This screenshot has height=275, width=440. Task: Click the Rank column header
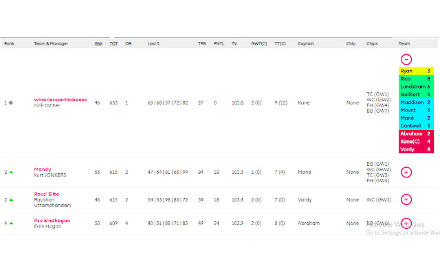point(9,43)
